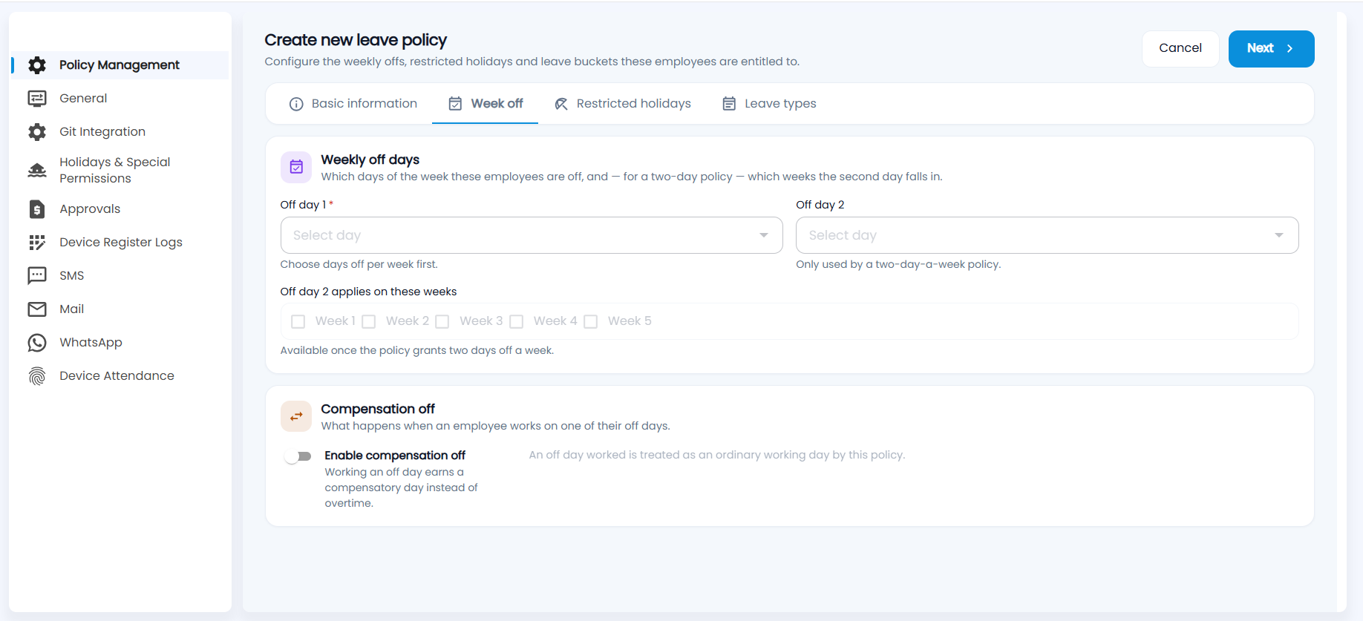Click the Device Register Logs label

tap(121, 243)
